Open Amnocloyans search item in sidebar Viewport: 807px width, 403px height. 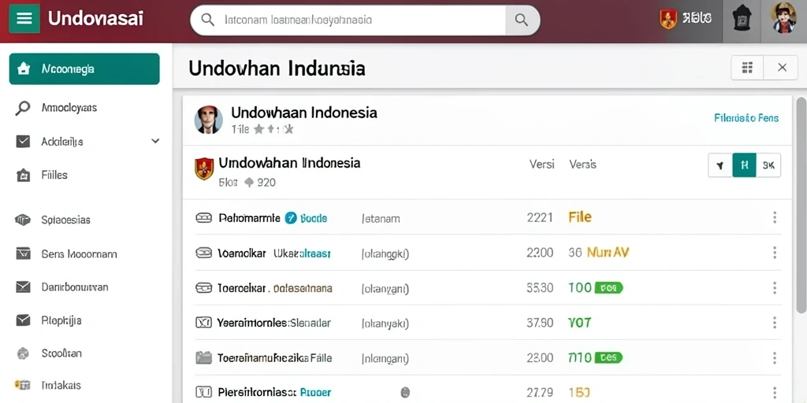tap(69, 108)
